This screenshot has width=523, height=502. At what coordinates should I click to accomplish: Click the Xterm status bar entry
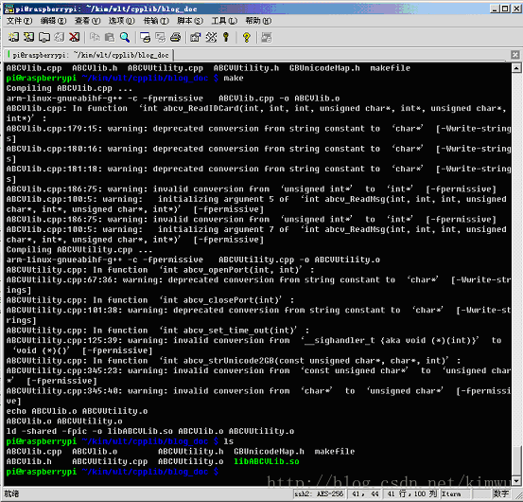[x=456, y=493]
